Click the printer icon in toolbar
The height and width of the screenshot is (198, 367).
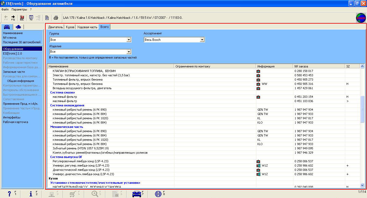(x=56, y=18)
